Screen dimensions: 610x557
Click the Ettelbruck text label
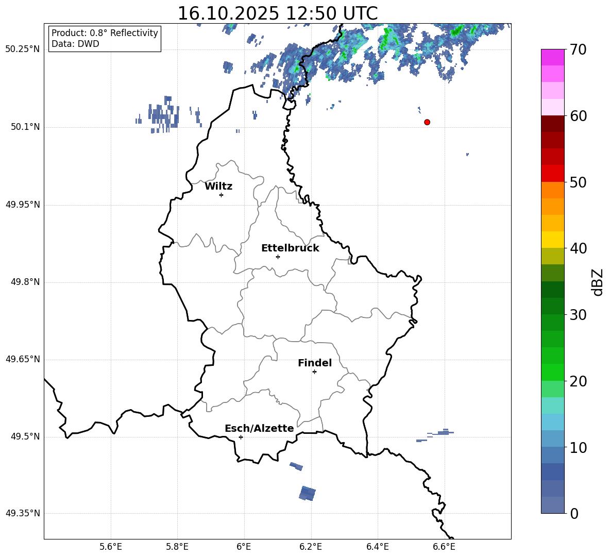coord(290,248)
